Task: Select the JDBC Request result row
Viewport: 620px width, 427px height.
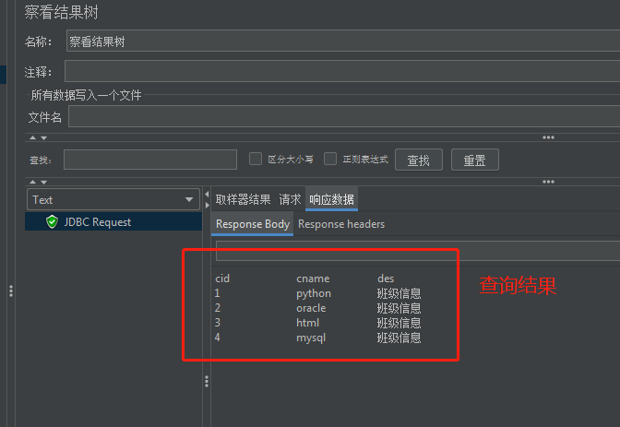Action: [113, 222]
